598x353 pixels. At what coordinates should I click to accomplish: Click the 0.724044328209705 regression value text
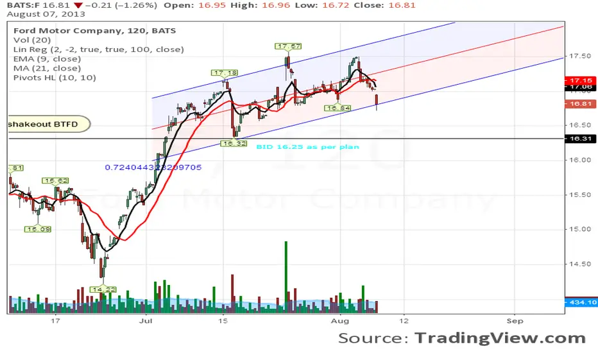point(153,168)
